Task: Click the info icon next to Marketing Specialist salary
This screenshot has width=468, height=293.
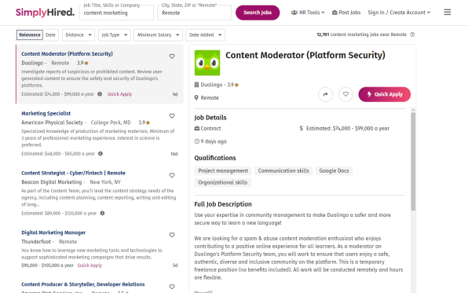Action: (x=101, y=153)
